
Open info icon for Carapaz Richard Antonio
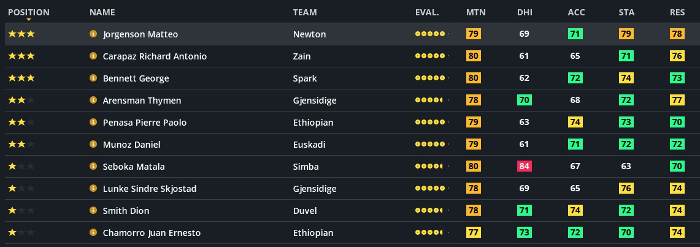pyautogui.click(x=93, y=56)
